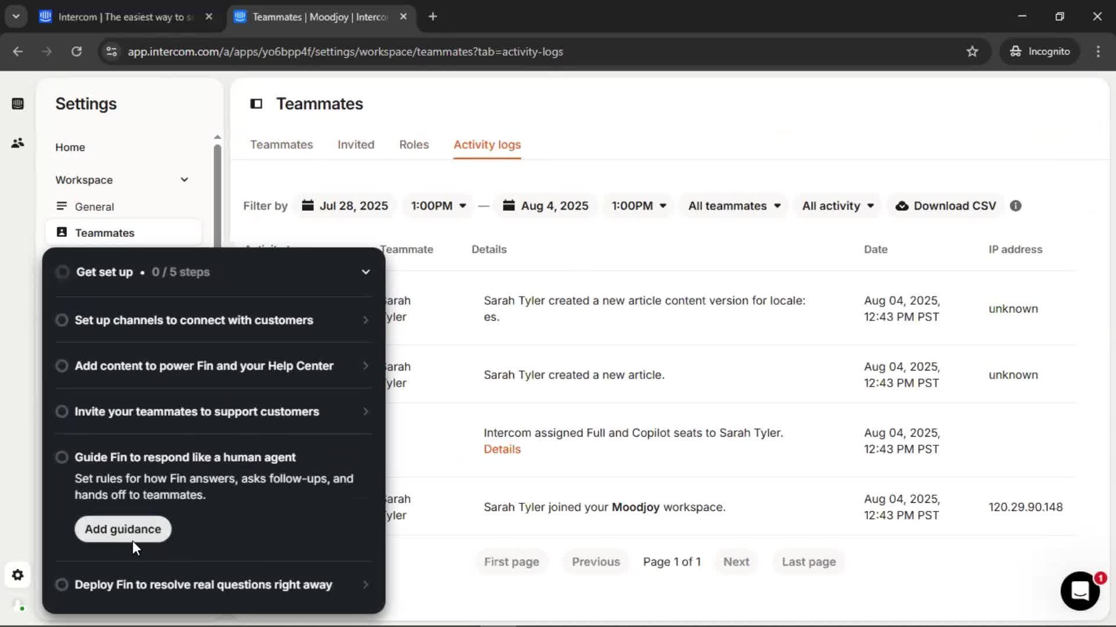Open the Intercom inbox icon in left rail
Viewport: 1116px width, 627px height.
click(x=17, y=104)
